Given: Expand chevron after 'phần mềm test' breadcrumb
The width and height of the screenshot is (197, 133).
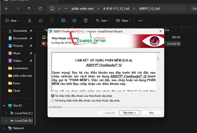Looking at the screenshot, I should [x=98, y=9].
